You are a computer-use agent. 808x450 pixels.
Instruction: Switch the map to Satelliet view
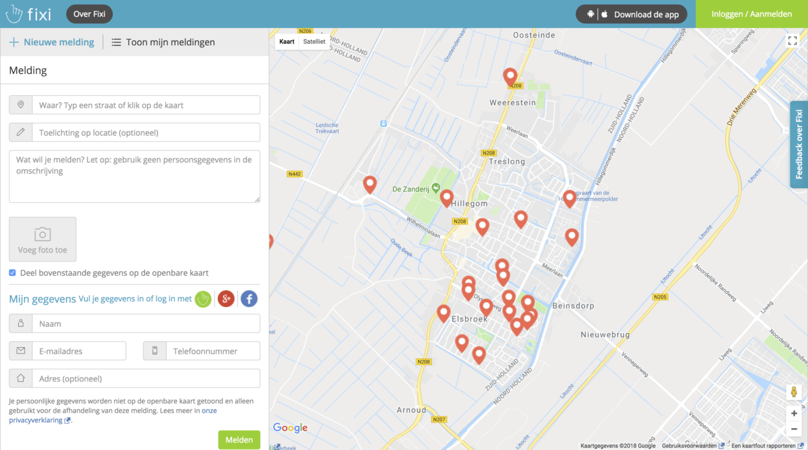click(x=314, y=42)
